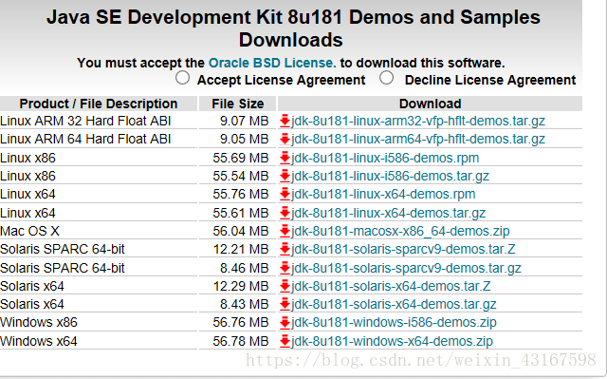Click download arrow icon for solaris-x64-demos.tar.Z
This screenshot has height=379, width=607.
[285, 286]
